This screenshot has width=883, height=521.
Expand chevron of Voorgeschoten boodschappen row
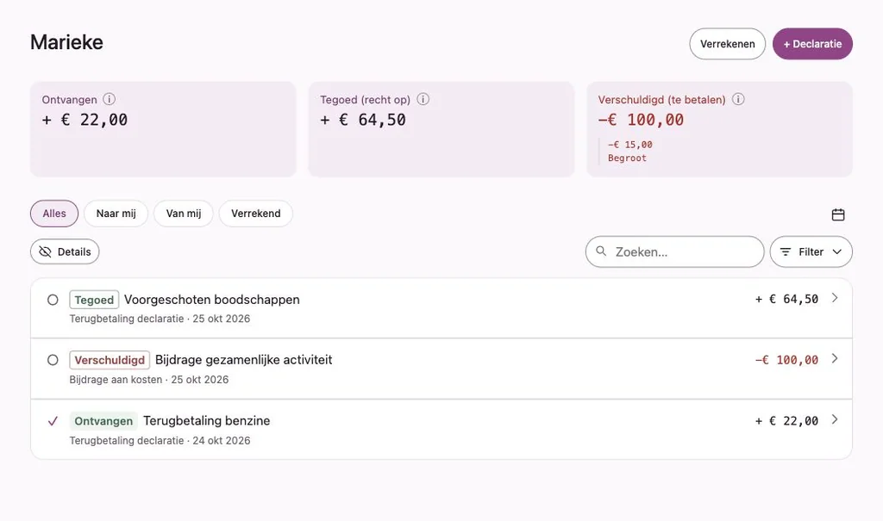[x=835, y=298]
